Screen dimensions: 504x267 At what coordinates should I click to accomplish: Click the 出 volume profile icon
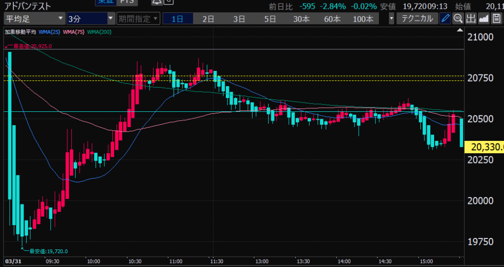click(471, 19)
